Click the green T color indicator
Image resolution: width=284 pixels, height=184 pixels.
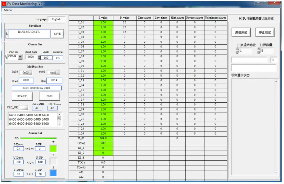point(53,148)
